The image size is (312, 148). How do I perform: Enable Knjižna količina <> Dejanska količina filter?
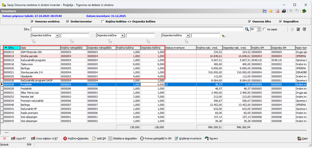tap(103, 22)
